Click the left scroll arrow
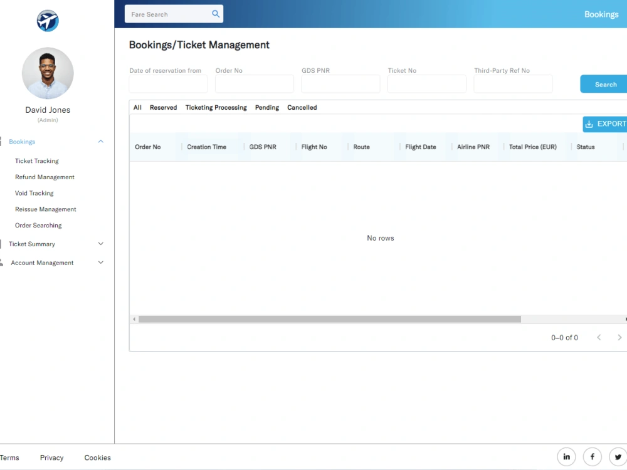The image size is (627, 470). coord(134,319)
